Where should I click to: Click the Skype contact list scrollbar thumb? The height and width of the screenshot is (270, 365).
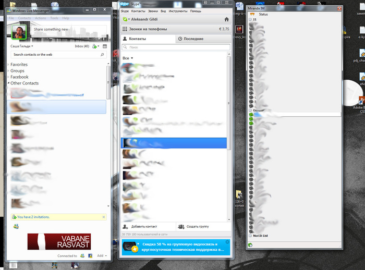[229, 102]
